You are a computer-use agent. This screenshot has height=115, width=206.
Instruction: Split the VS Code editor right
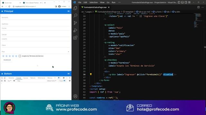199,7
